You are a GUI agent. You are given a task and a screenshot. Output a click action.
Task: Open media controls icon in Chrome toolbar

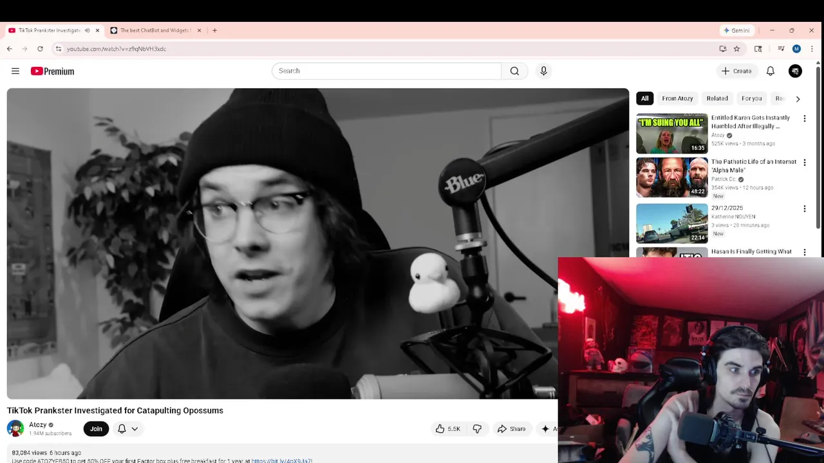(781, 49)
